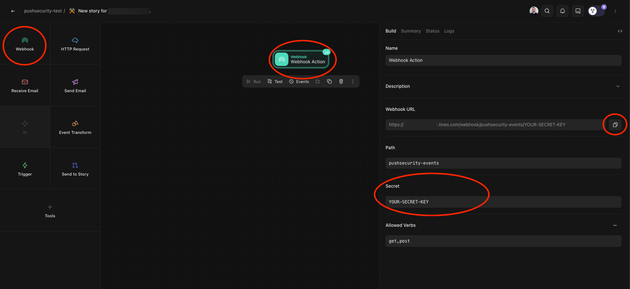Toggle the change control branch switch
This screenshot has height=289, width=630.
596,11
